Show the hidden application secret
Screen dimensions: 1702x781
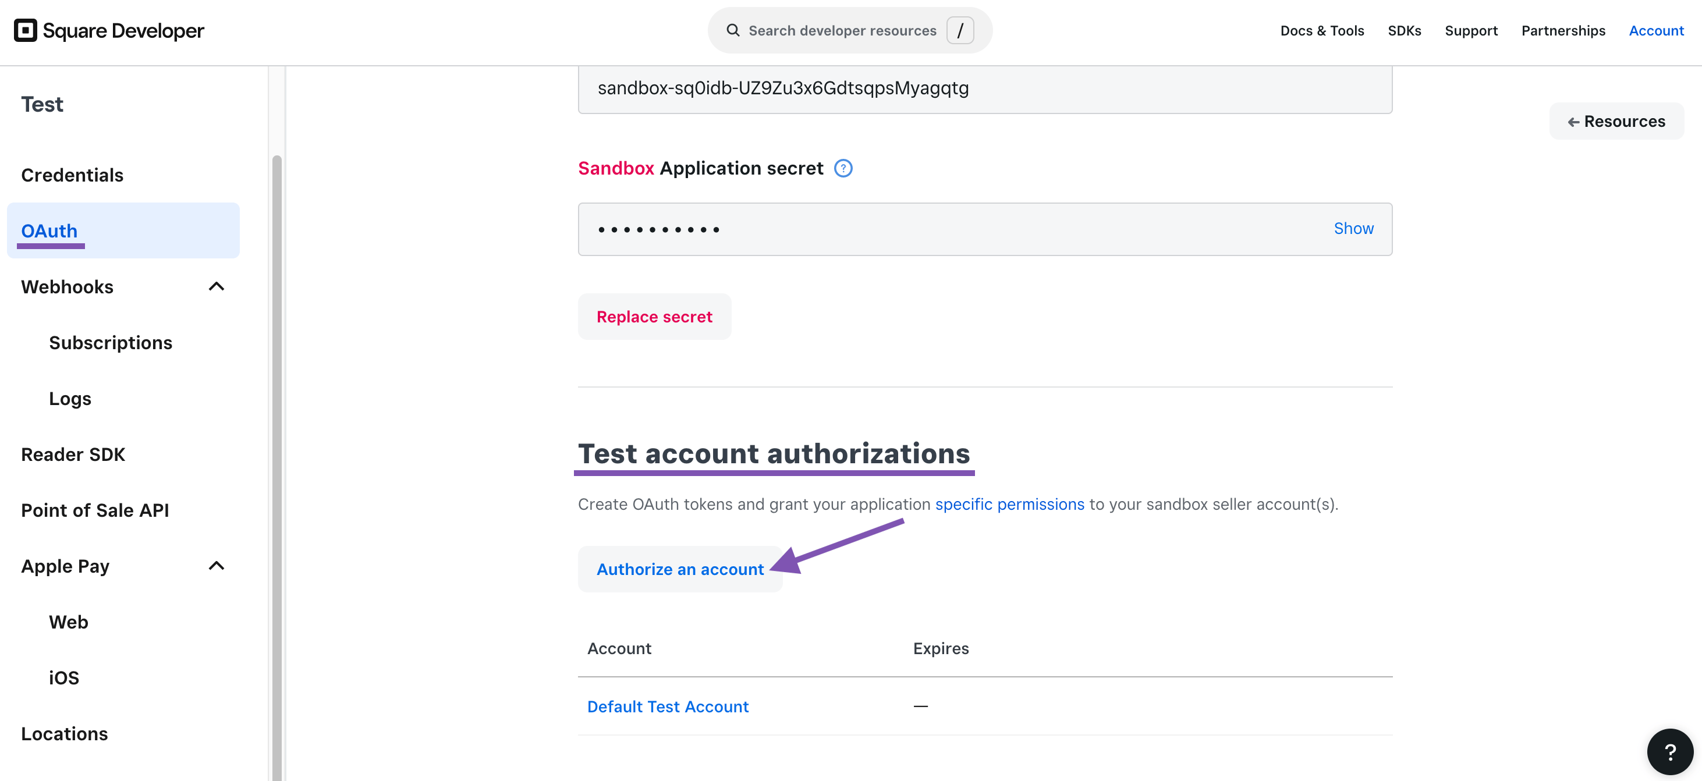tap(1353, 228)
